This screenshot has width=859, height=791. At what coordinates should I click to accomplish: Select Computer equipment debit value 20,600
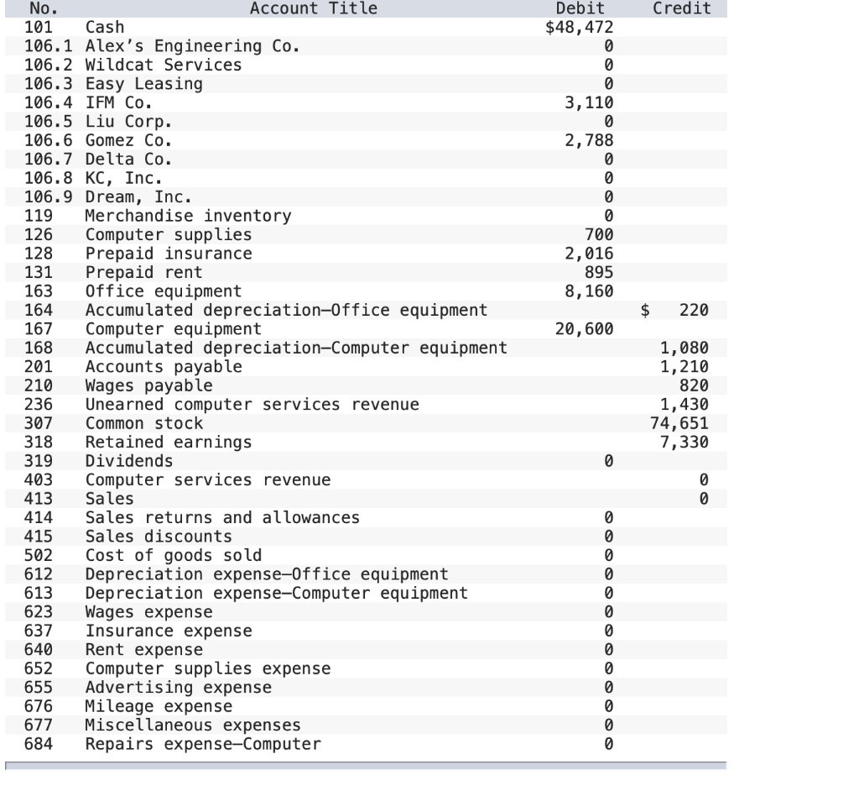584,329
